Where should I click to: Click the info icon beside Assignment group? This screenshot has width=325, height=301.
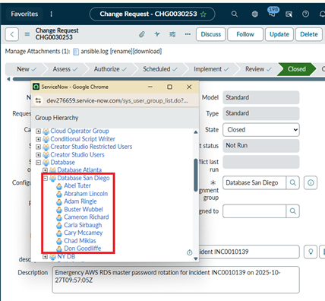(311, 182)
